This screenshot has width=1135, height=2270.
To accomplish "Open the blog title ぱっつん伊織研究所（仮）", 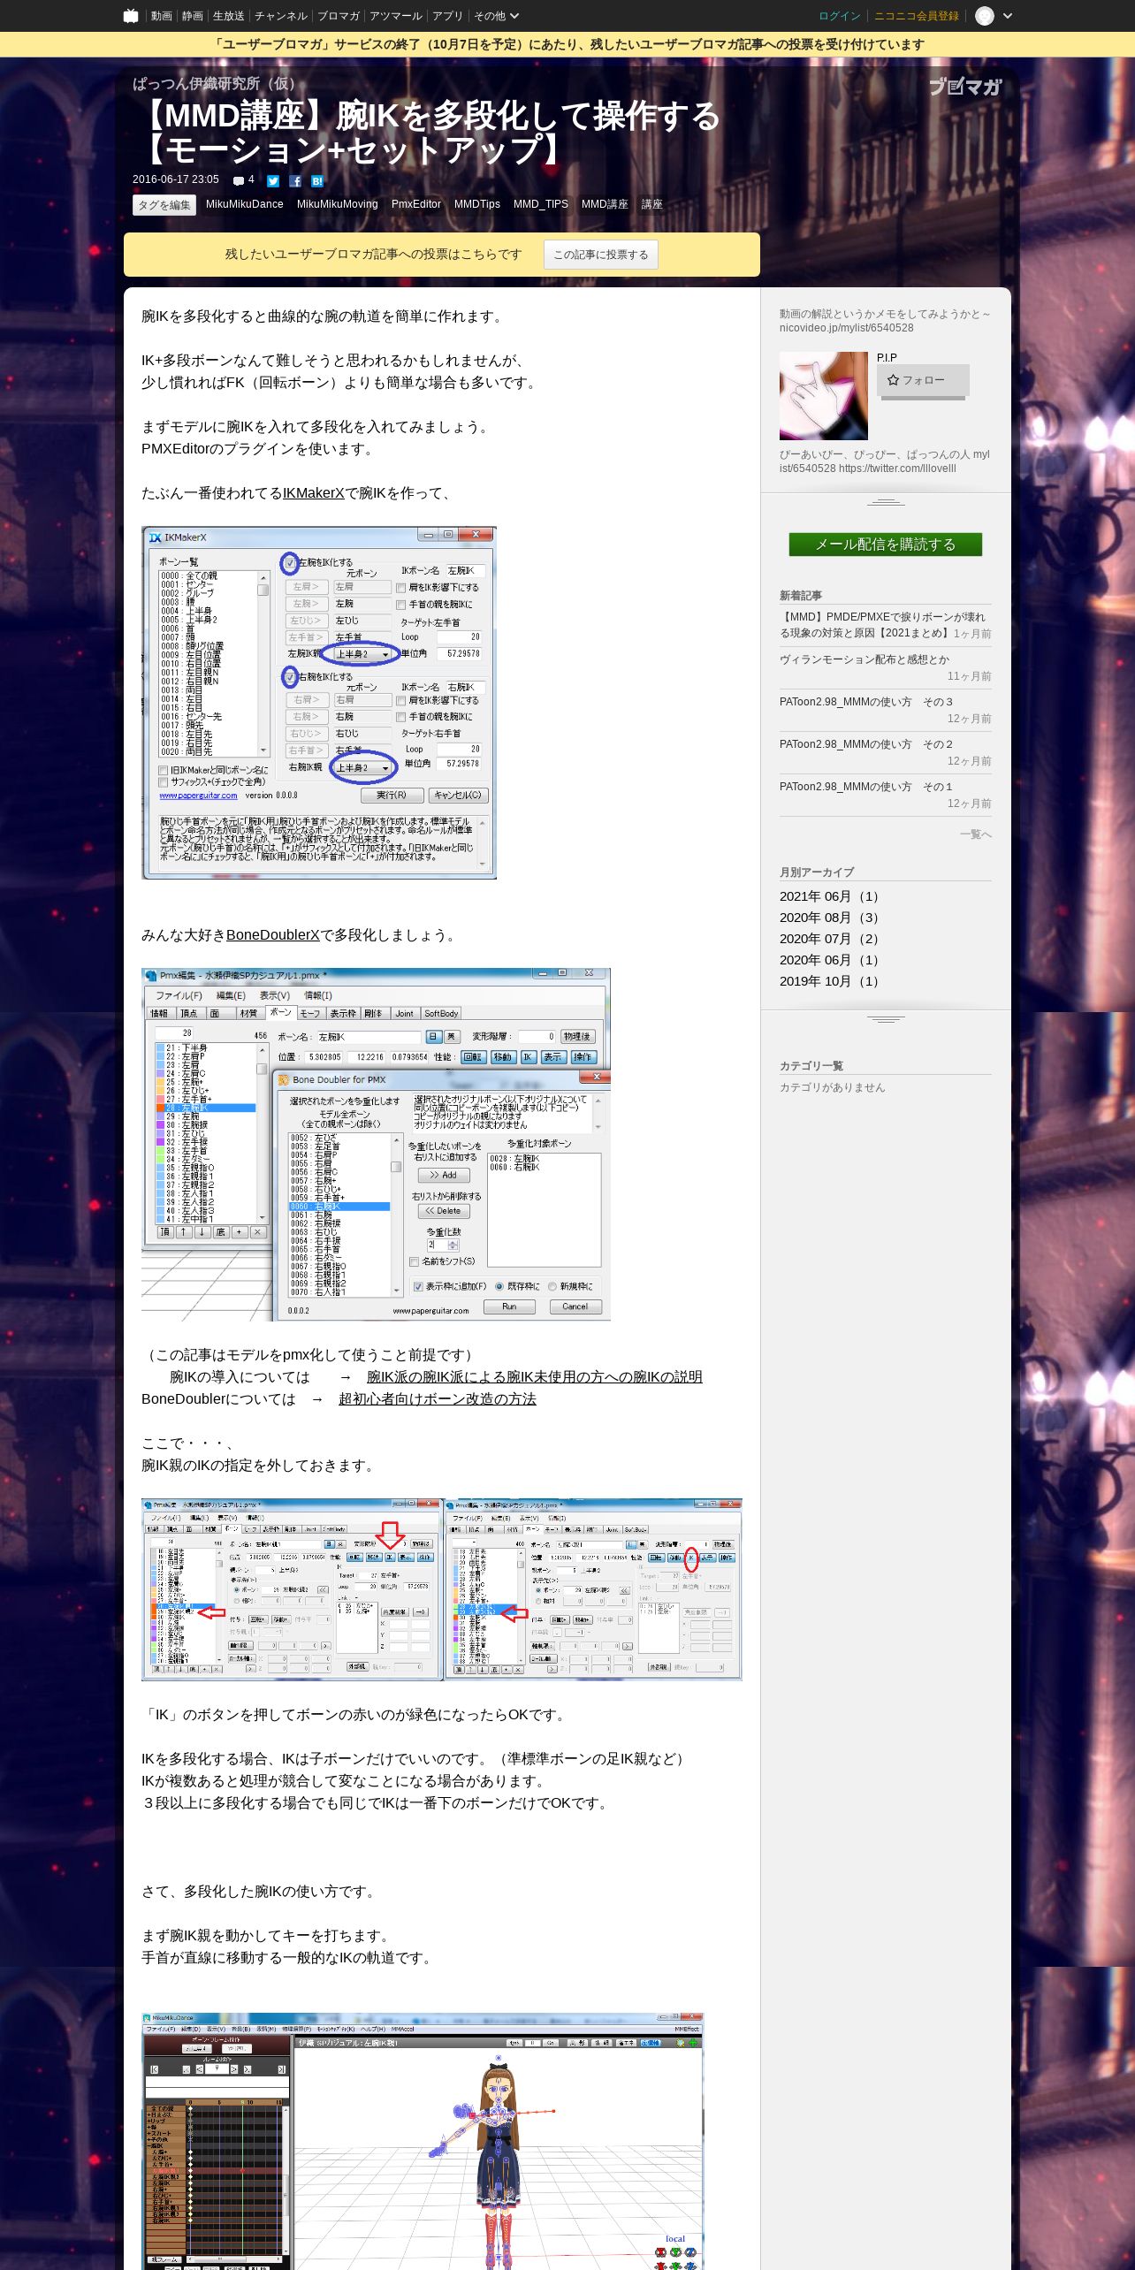I will (x=217, y=83).
